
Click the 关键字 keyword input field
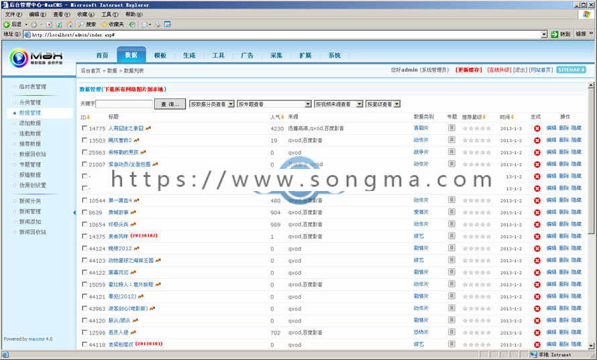pos(124,104)
